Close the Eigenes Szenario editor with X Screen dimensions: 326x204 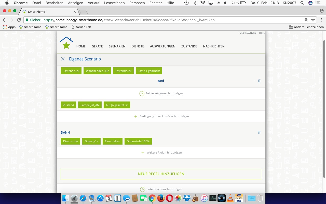[63, 59]
